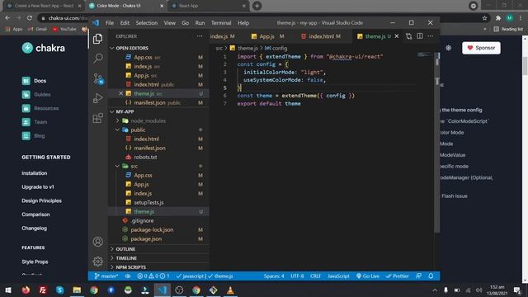
Task: Click the feedback icon in status bar
Action: tap(418, 276)
